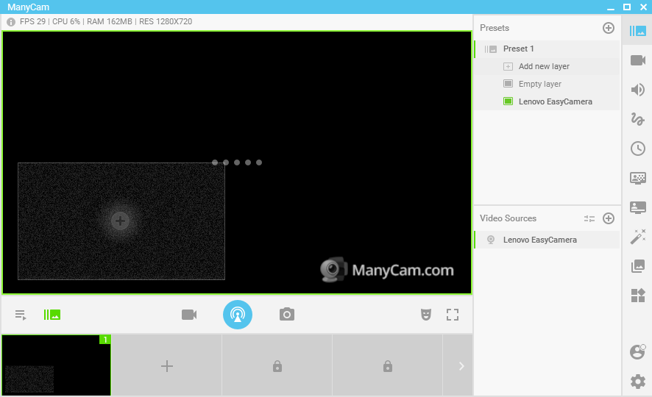Open the Video tab camera icon in sidebar
652x397 pixels.
(x=637, y=60)
